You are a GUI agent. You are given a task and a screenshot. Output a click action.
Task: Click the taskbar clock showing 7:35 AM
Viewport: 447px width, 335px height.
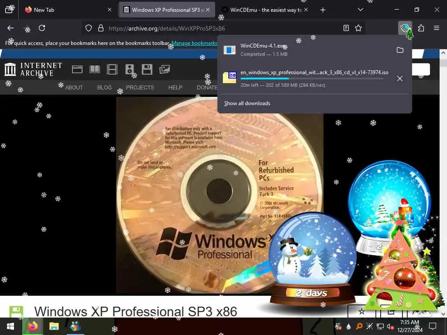coord(409,326)
